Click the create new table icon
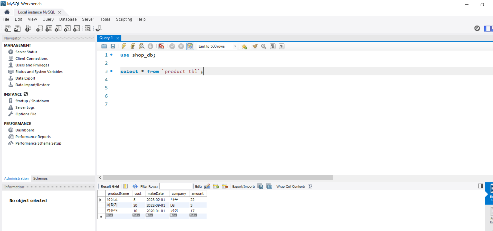 pyautogui.click(x=49, y=28)
